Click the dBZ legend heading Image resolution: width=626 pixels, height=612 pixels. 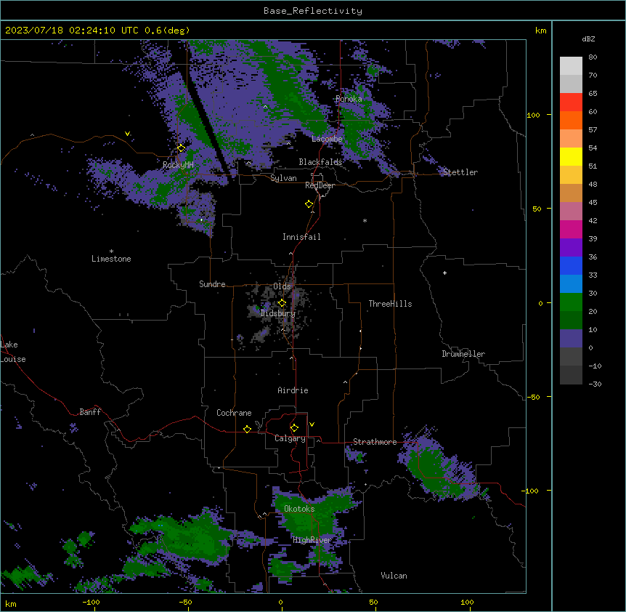tap(588, 39)
